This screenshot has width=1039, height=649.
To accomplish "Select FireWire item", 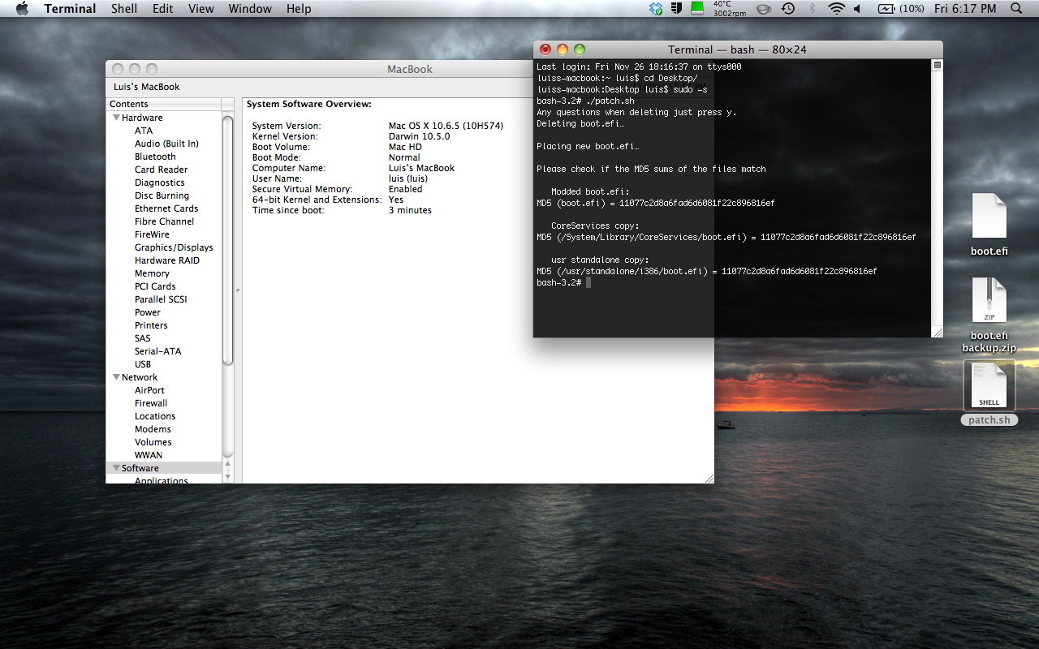I will (x=152, y=234).
